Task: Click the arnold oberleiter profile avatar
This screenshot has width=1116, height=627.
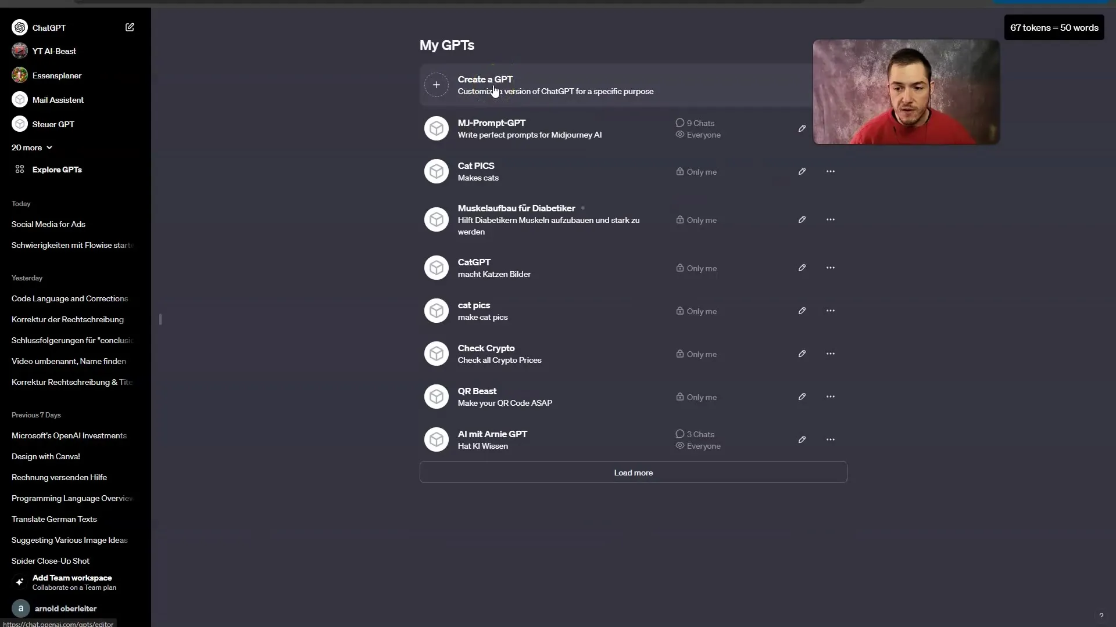Action: (20, 608)
